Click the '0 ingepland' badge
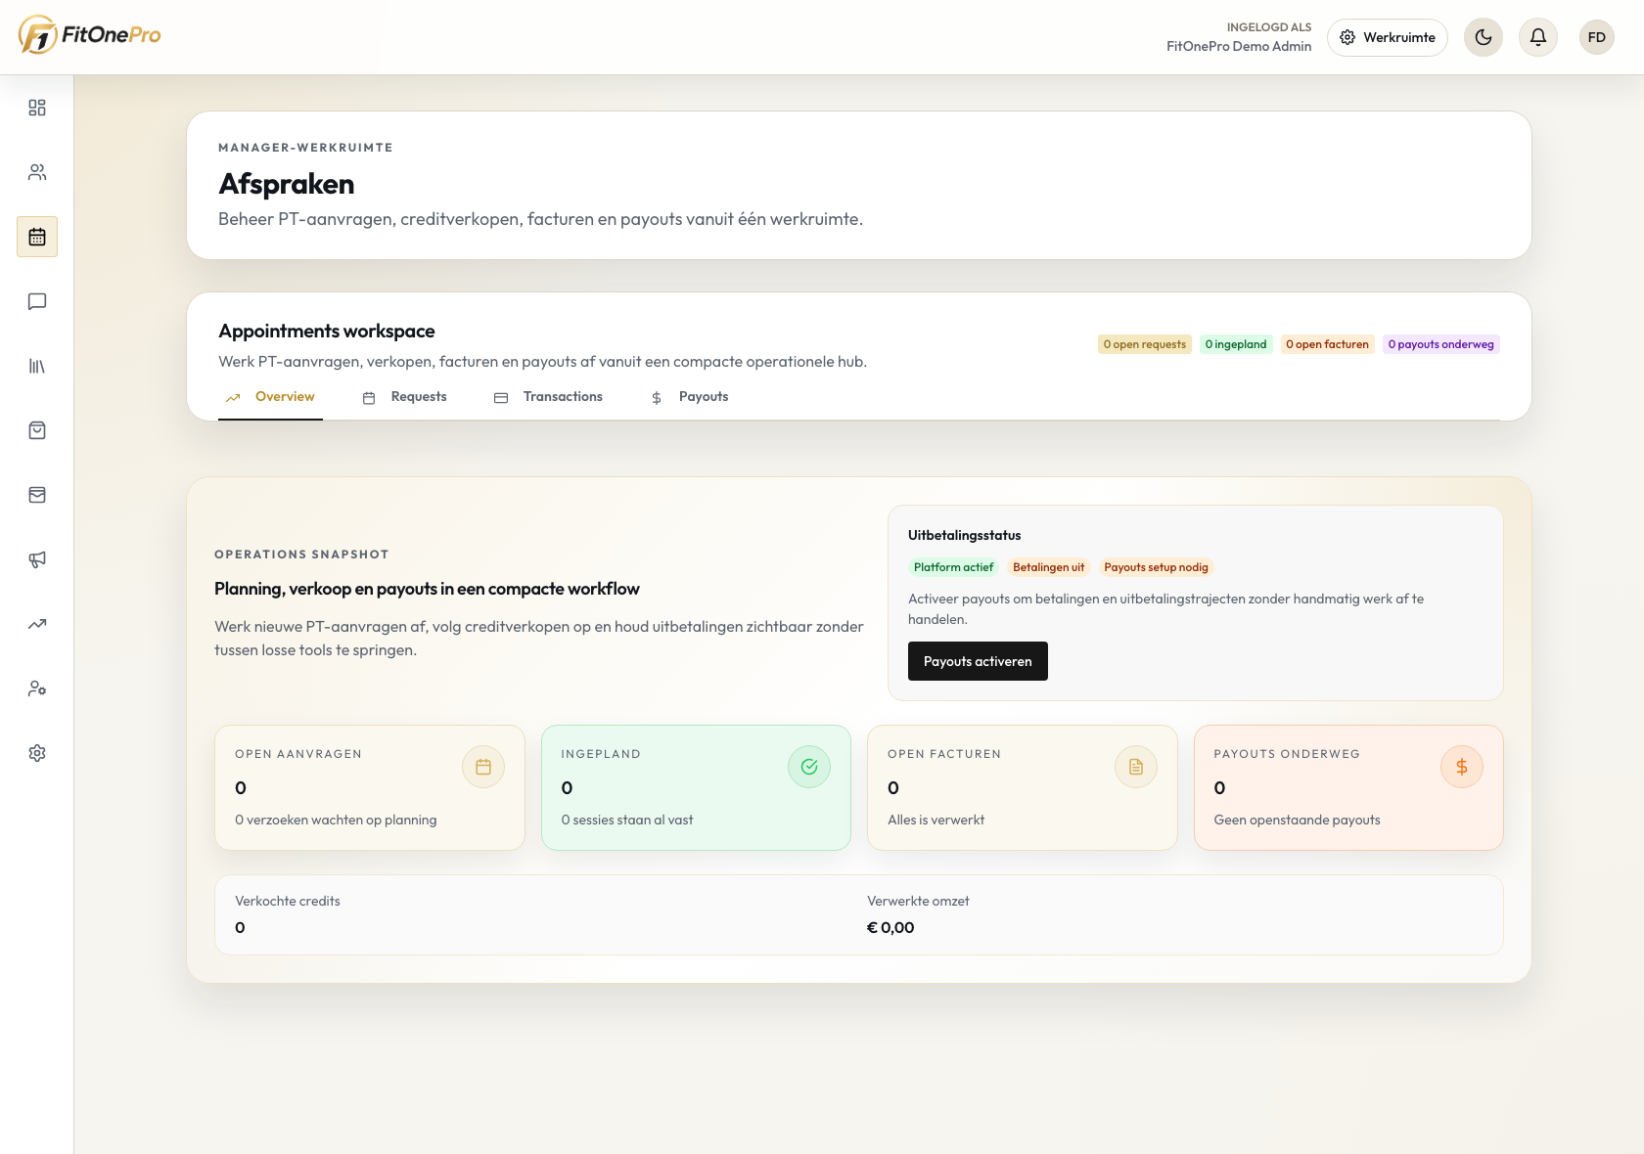Image resolution: width=1644 pixels, height=1154 pixels. click(1236, 344)
